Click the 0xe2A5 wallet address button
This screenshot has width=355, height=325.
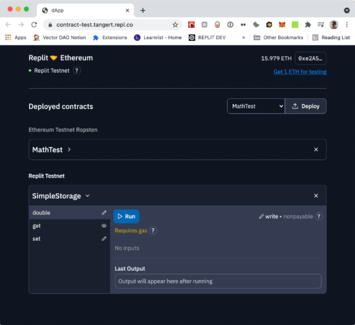tap(310, 59)
